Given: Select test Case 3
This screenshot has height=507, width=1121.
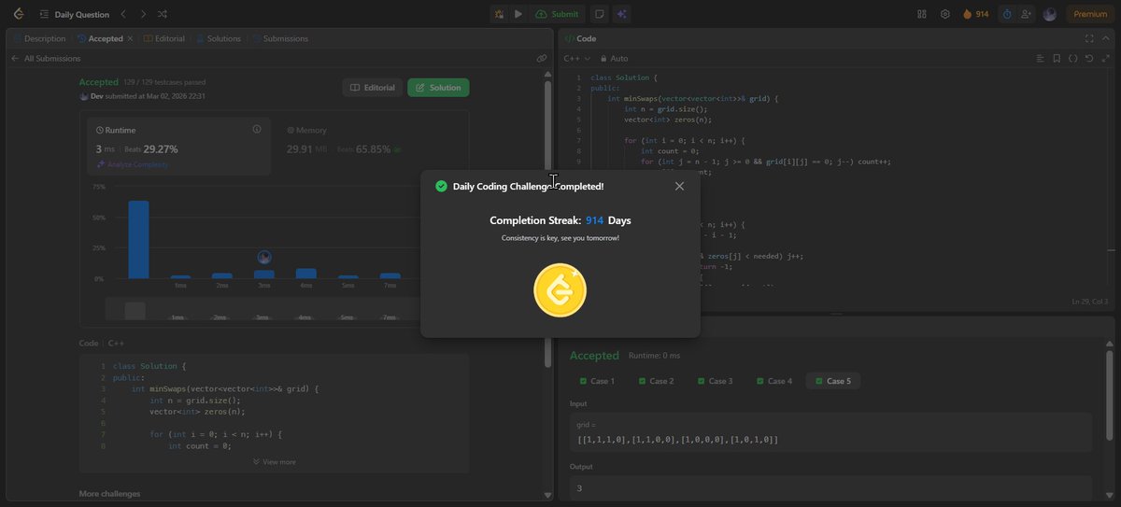Looking at the screenshot, I should pos(716,381).
